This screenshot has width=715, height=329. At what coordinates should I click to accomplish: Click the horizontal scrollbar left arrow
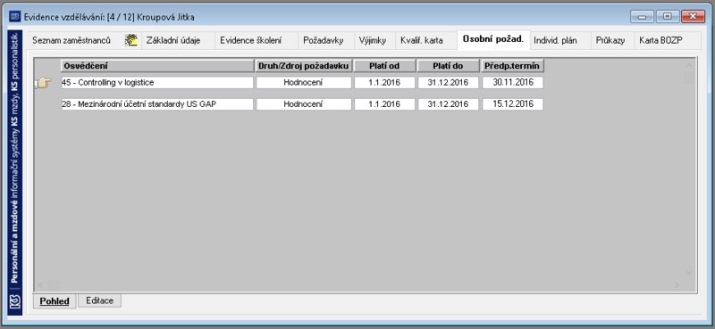(40, 285)
